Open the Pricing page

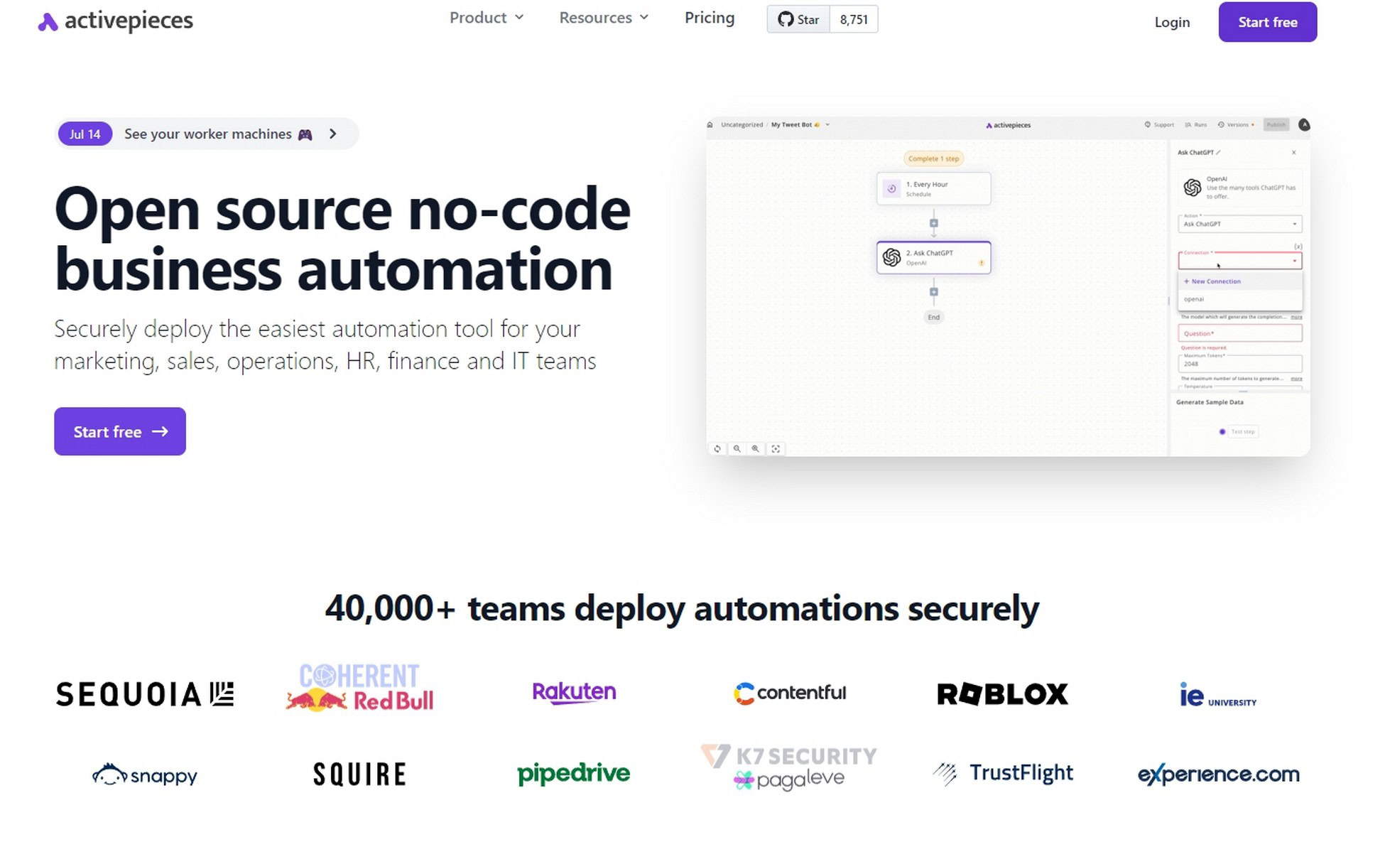point(709,18)
